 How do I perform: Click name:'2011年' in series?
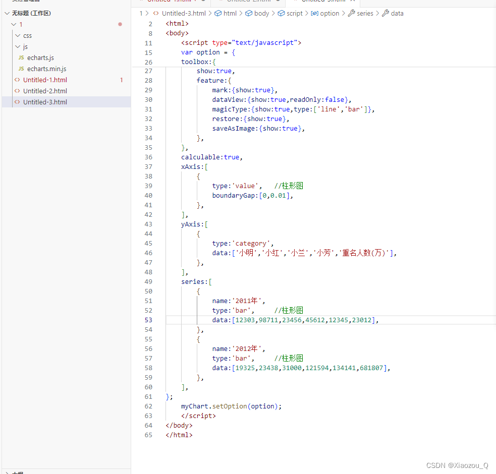[239, 301]
